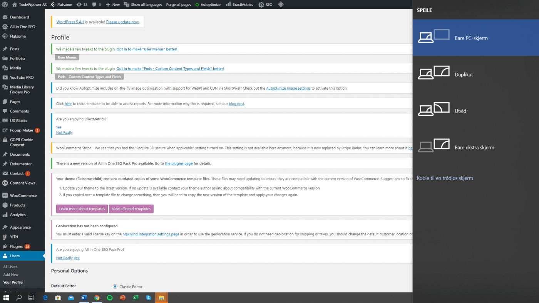Open Spotify from the taskbar
The height and width of the screenshot is (303, 539).
[110, 298]
